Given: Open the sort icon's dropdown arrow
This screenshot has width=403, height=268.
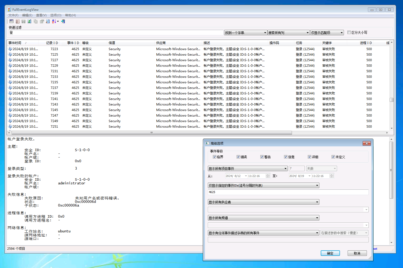Looking at the screenshot, I should [x=58, y=21].
